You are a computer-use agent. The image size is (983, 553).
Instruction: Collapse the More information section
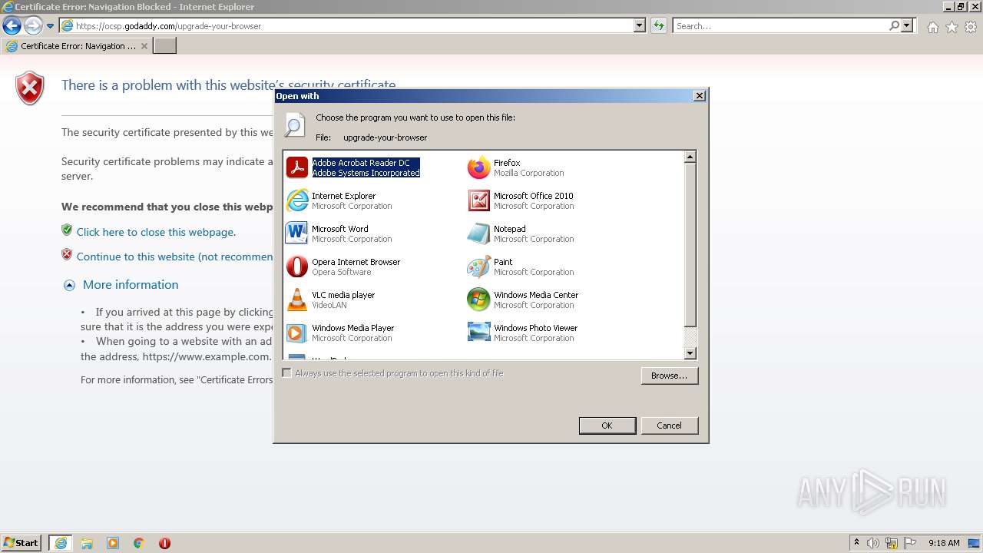pyautogui.click(x=69, y=285)
